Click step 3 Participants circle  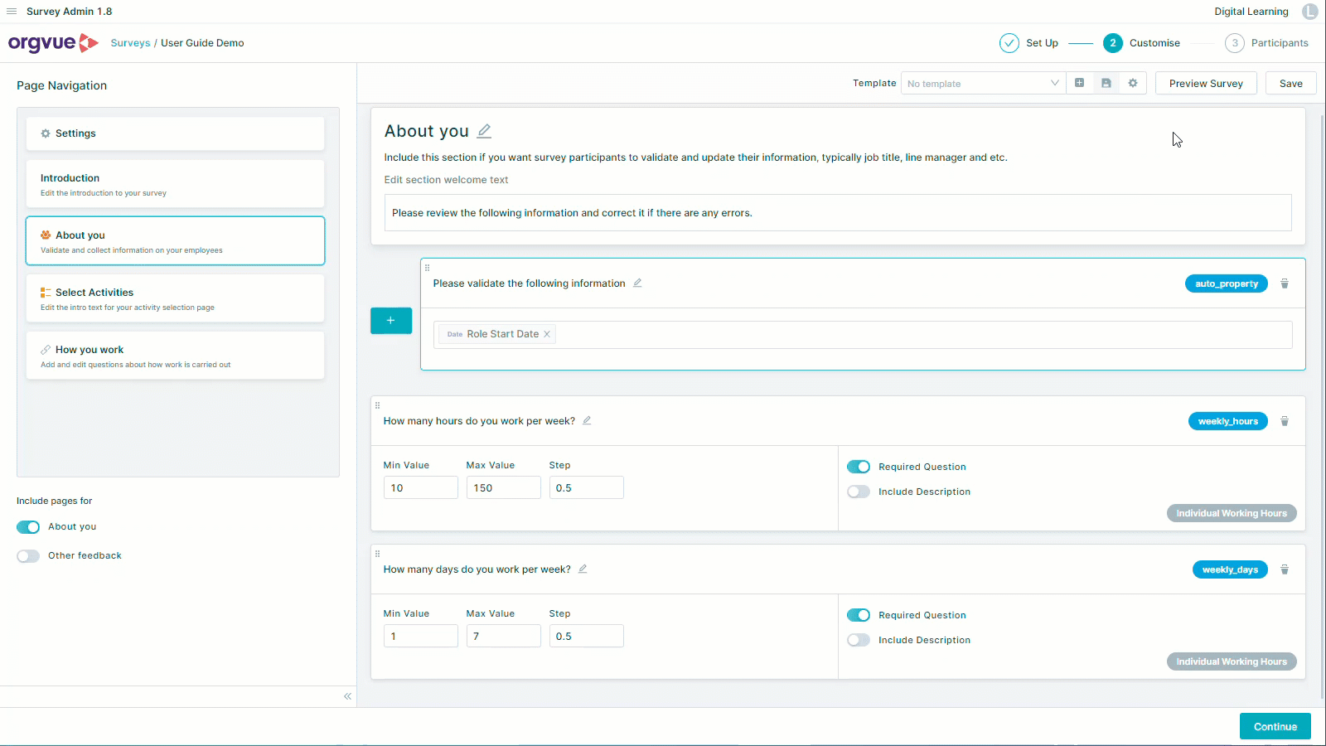(x=1234, y=43)
